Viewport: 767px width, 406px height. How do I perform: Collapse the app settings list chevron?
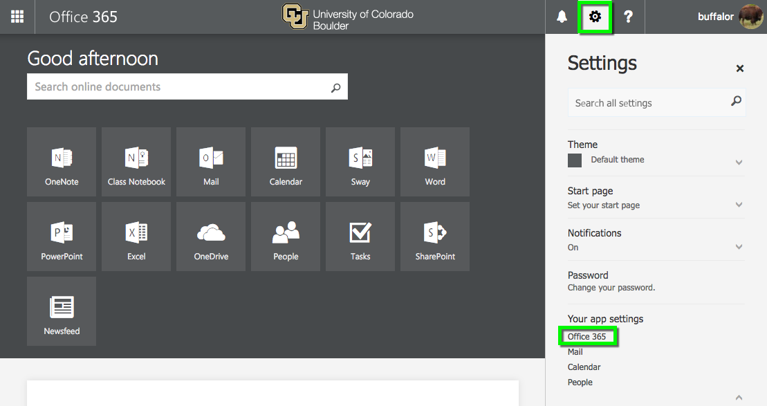click(x=739, y=397)
